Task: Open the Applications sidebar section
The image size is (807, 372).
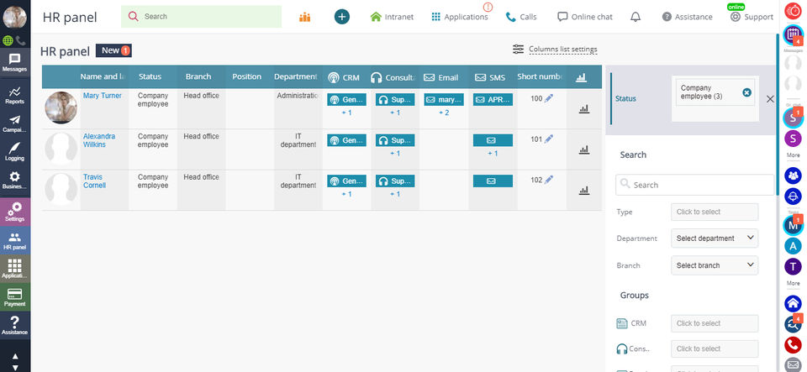Action: 15,269
